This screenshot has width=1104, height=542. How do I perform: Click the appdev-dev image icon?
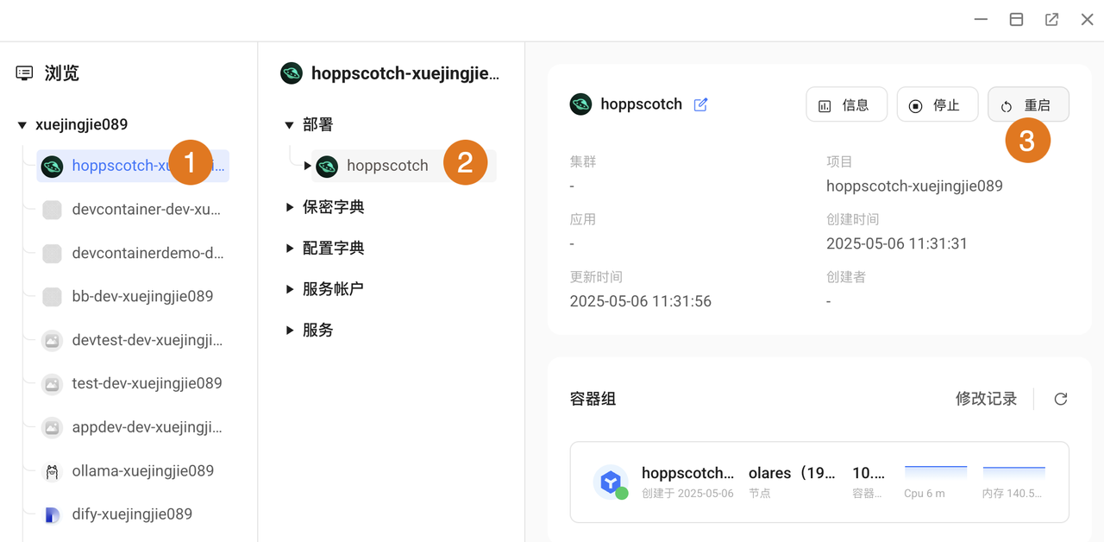click(x=52, y=427)
